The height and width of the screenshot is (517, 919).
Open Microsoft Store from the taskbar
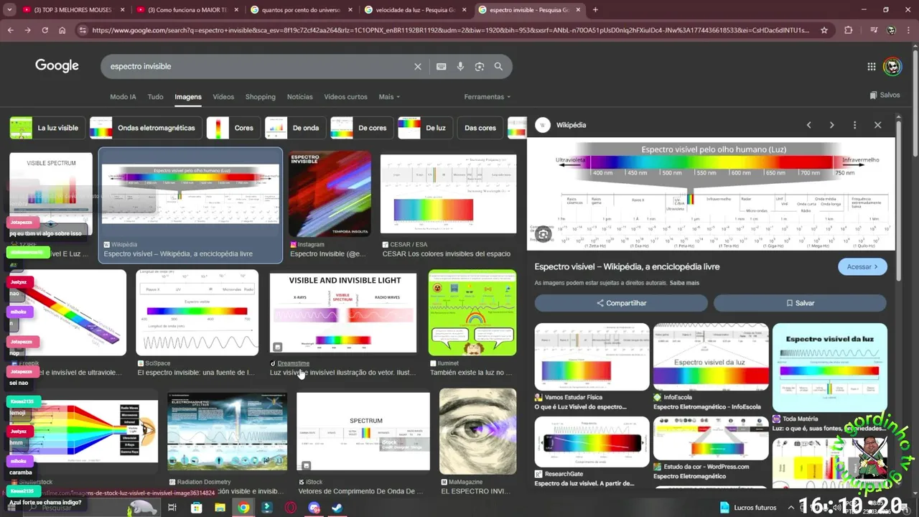tap(197, 508)
